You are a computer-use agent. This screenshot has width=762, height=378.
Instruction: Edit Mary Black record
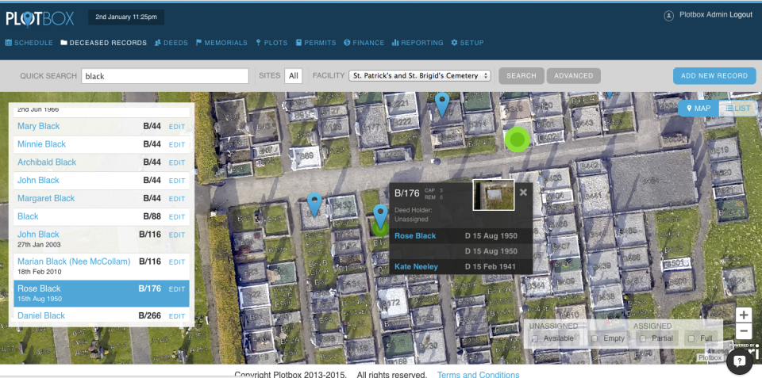tap(177, 127)
